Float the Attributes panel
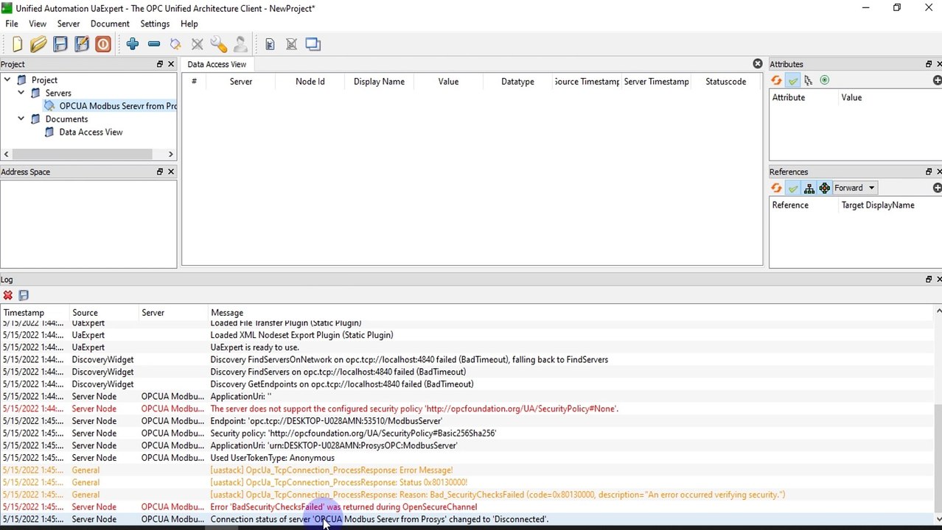This screenshot has width=942, height=530. (929, 64)
